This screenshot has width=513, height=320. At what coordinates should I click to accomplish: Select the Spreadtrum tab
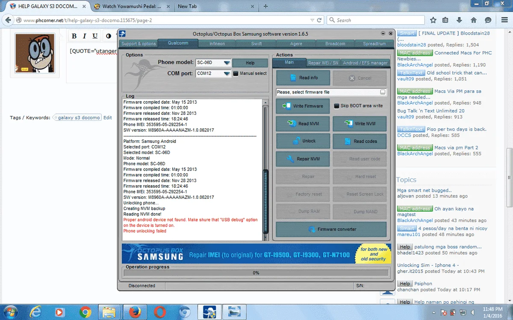tap(374, 44)
